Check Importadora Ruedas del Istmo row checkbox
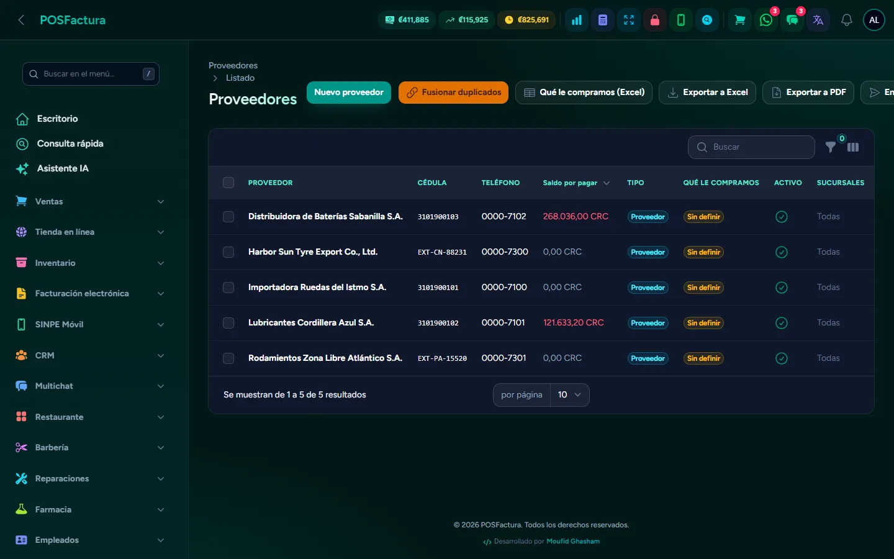This screenshot has height=559, width=894. coord(228,288)
